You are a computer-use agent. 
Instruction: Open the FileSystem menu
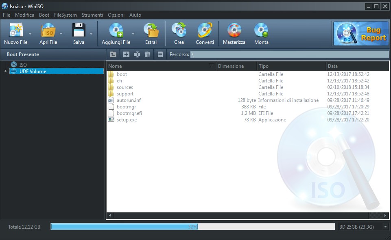point(66,15)
